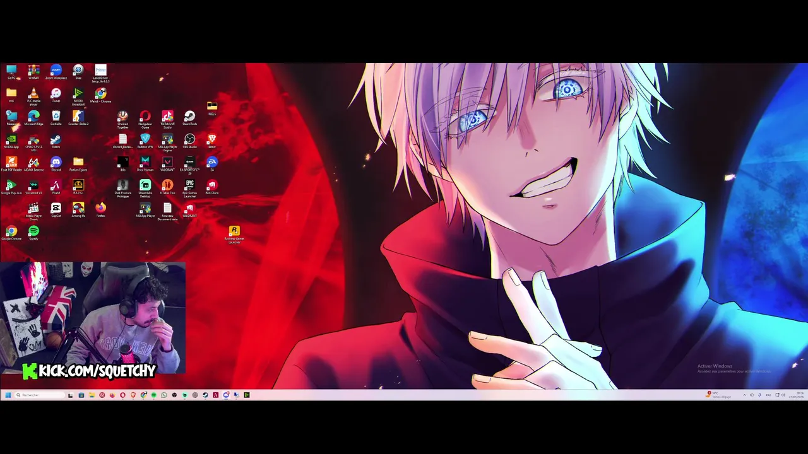The height and width of the screenshot is (454, 808).
Task: Open Navigateur Opera desktop shortcut
Action: pos(145,119)
